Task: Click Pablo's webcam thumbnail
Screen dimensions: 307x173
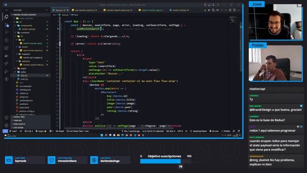Action: pyautogui.click(x=275, y=63)
